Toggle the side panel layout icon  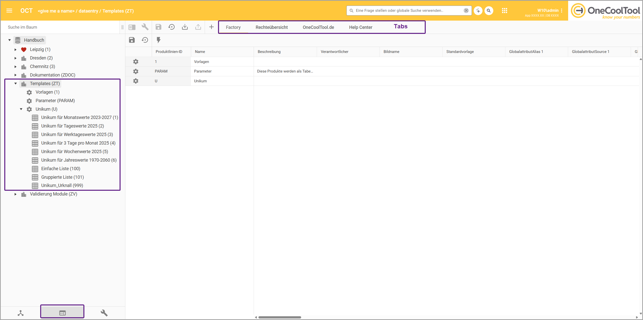click(132, 27)
